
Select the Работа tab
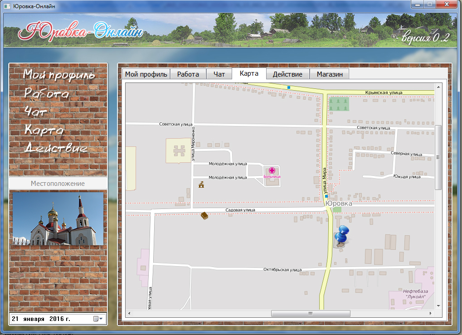pyautogui.click(x=188, y=74)
